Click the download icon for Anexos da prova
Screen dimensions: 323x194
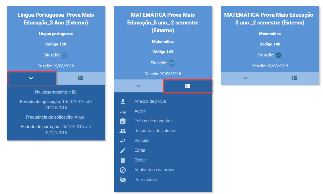pyautogui.click(x=123, y=101)
